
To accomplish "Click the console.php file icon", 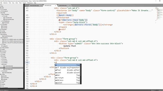I will point(2,78).
